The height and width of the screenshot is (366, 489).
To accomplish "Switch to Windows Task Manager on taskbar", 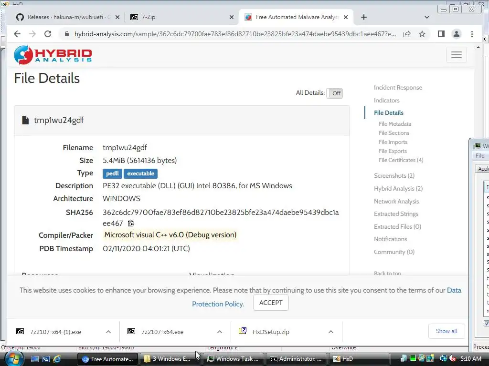I will [234, 359].
